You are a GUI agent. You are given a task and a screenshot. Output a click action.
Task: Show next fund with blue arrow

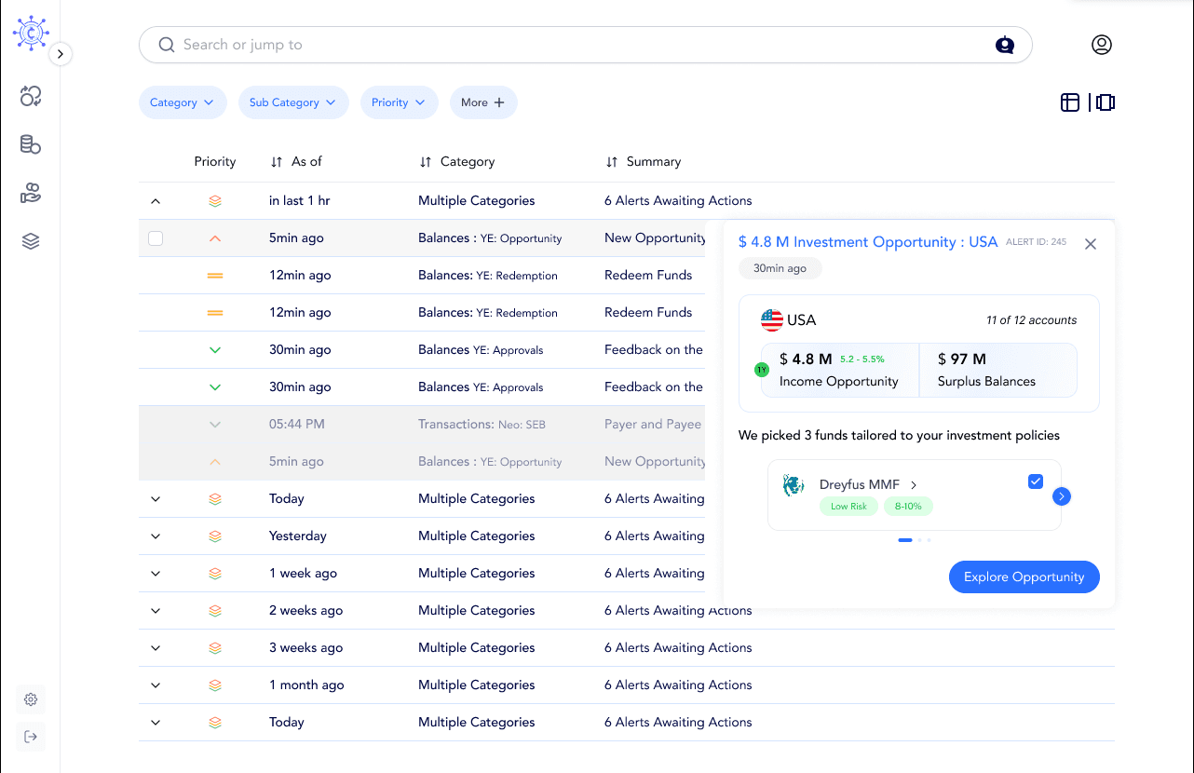click(1062, 496)
